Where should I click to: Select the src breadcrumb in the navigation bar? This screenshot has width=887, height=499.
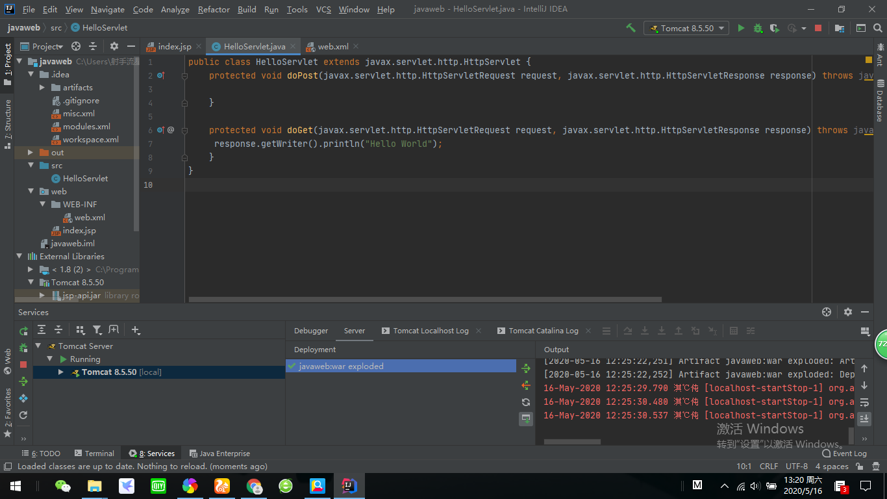click(56, 28)
